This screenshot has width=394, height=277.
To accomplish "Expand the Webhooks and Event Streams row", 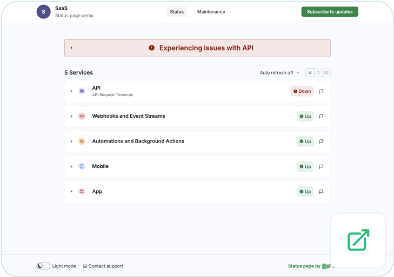I will coord(71,116).
